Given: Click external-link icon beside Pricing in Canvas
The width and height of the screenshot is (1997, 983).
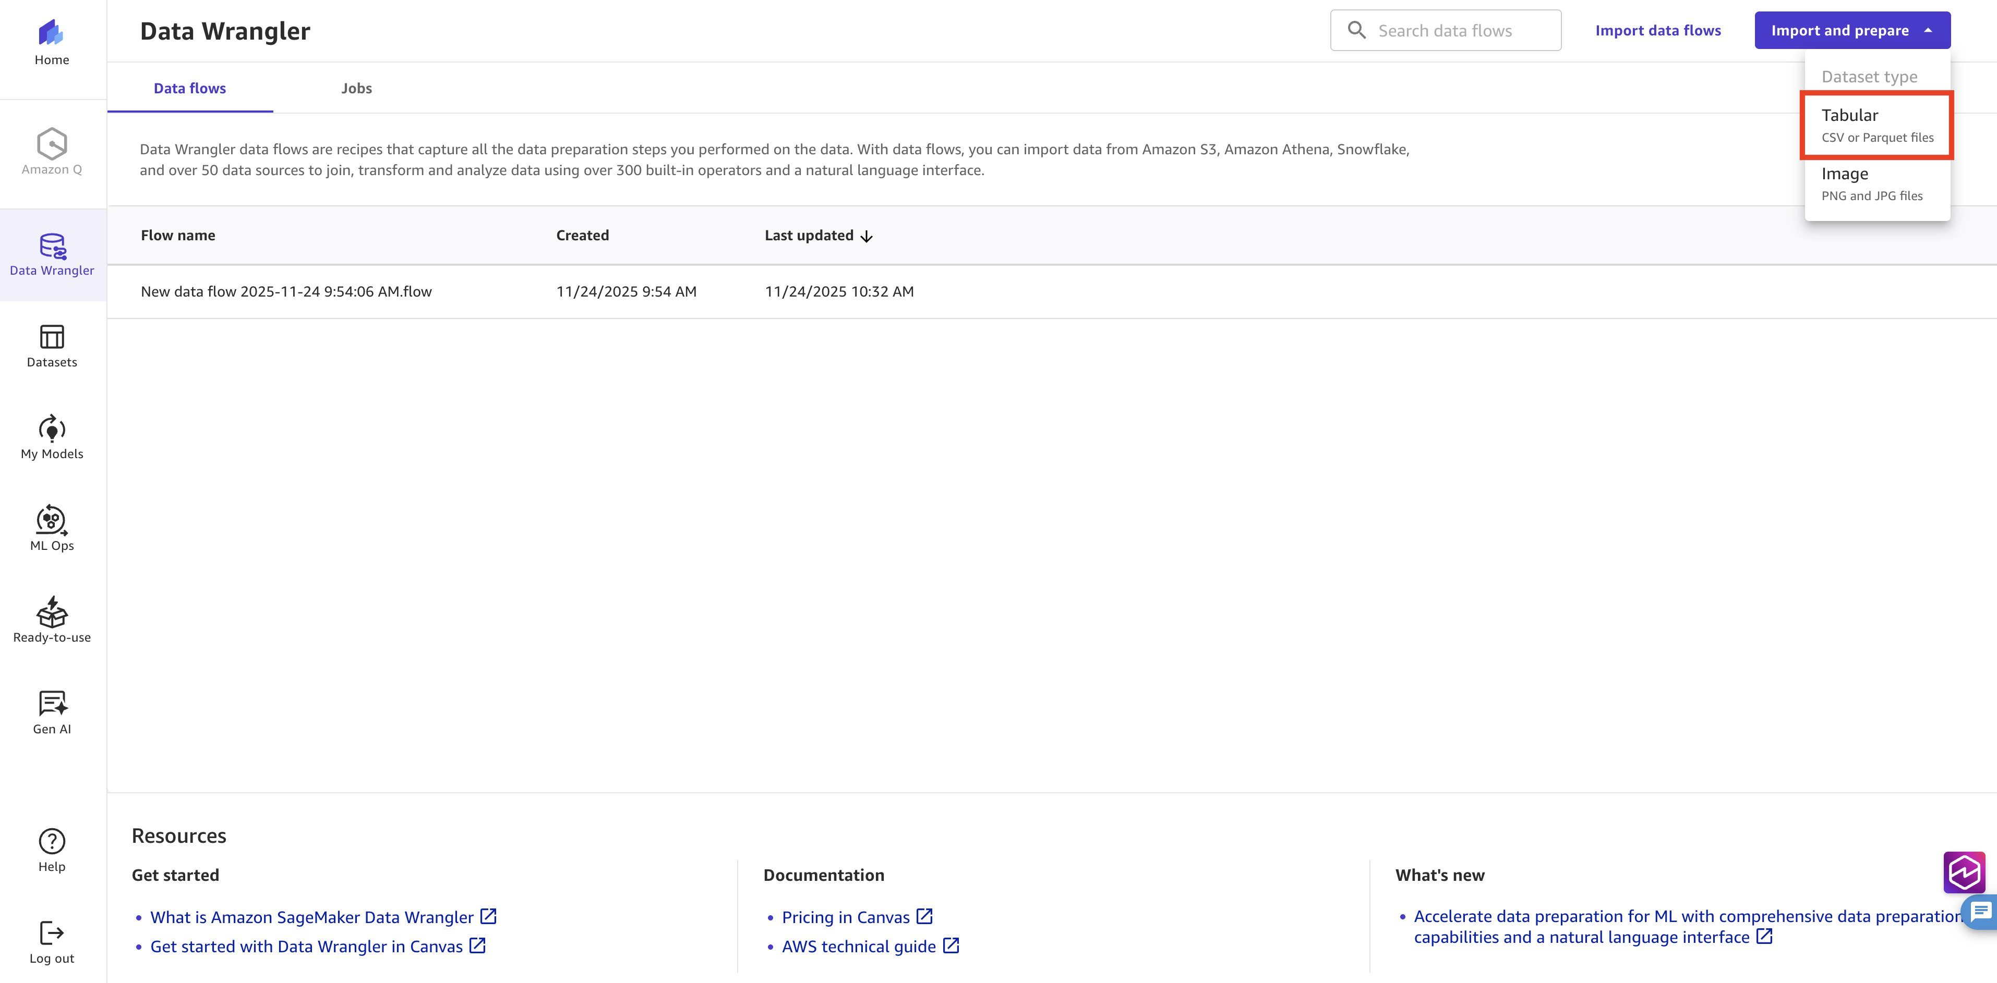Looking at the screenshot, I should (x=924, y=916).
